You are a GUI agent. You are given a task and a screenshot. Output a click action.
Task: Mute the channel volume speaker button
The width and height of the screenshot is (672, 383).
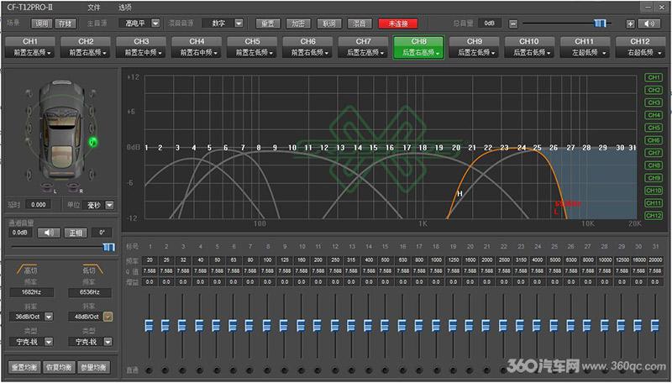point(49,233)
